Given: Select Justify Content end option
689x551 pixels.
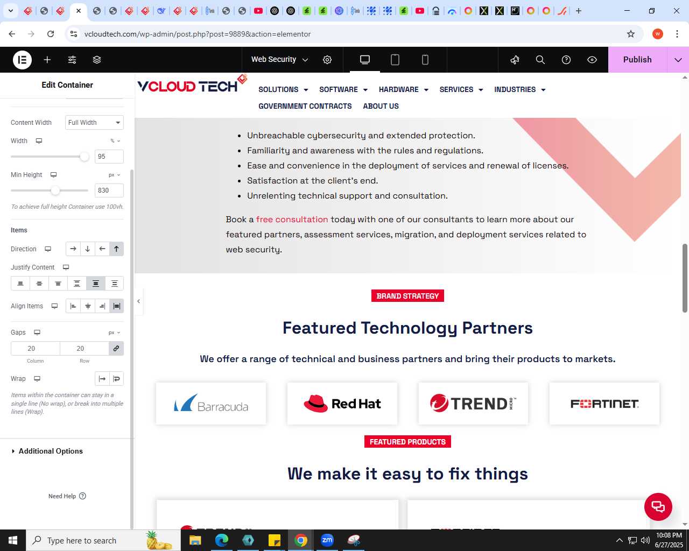Looking at the screenshot, I should tap(58, 284).
